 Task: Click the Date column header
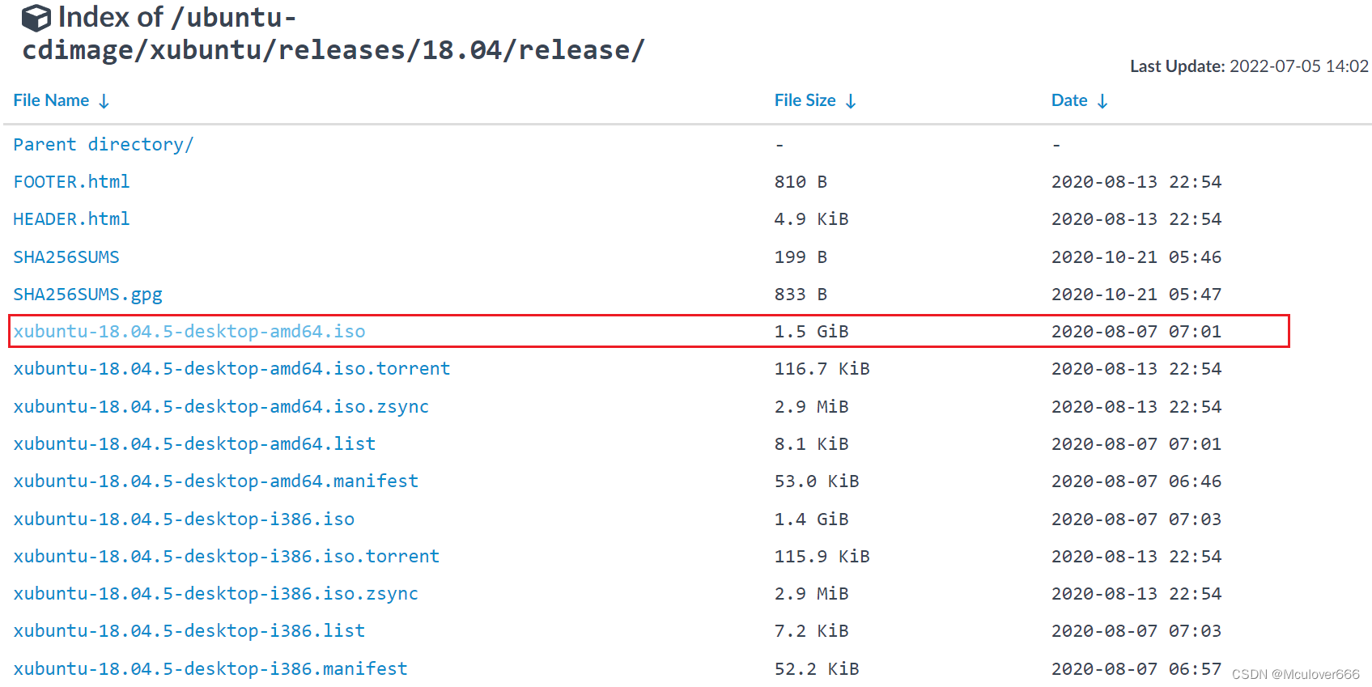tap(1069, 100)
